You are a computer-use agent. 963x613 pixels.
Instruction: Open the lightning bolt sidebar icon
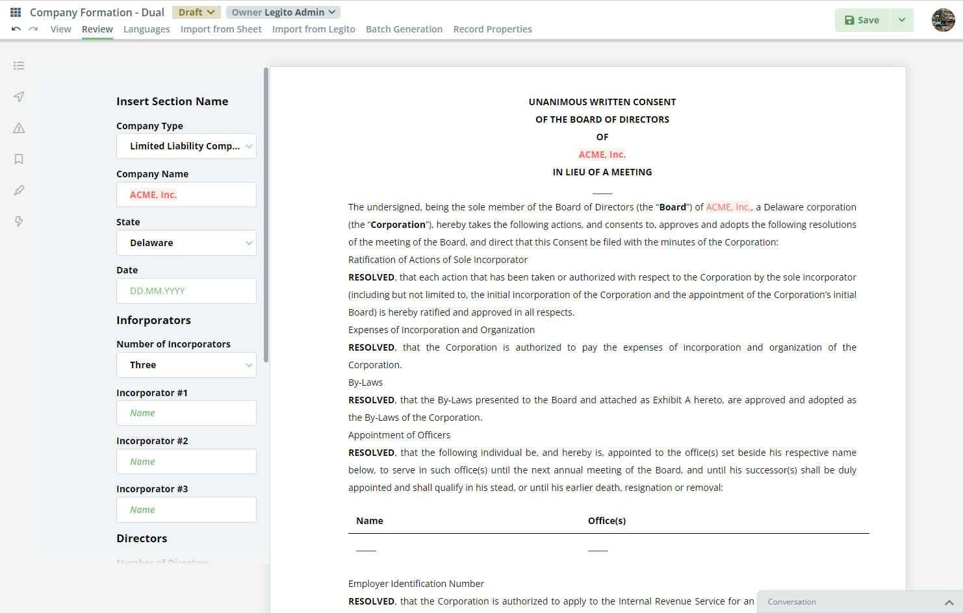pos(19,221)
